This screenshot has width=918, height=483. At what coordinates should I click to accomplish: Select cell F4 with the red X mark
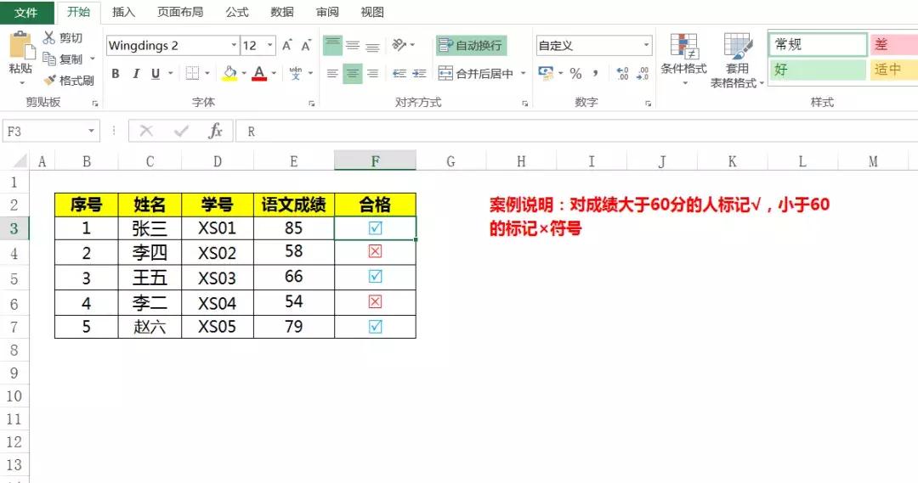coord(376,252)
